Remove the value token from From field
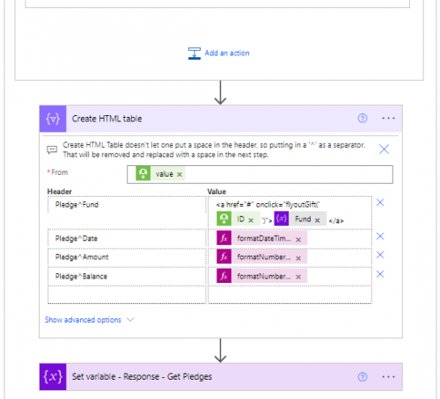 tap(180, 174)
